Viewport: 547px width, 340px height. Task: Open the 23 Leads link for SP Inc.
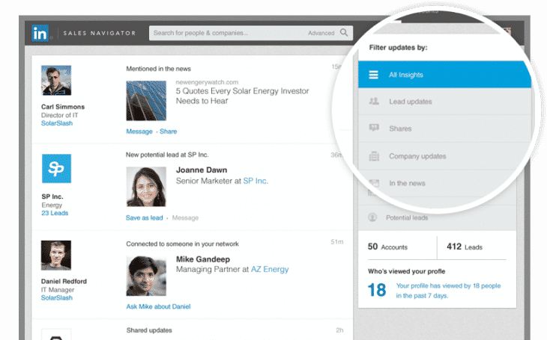coord(55,213)
